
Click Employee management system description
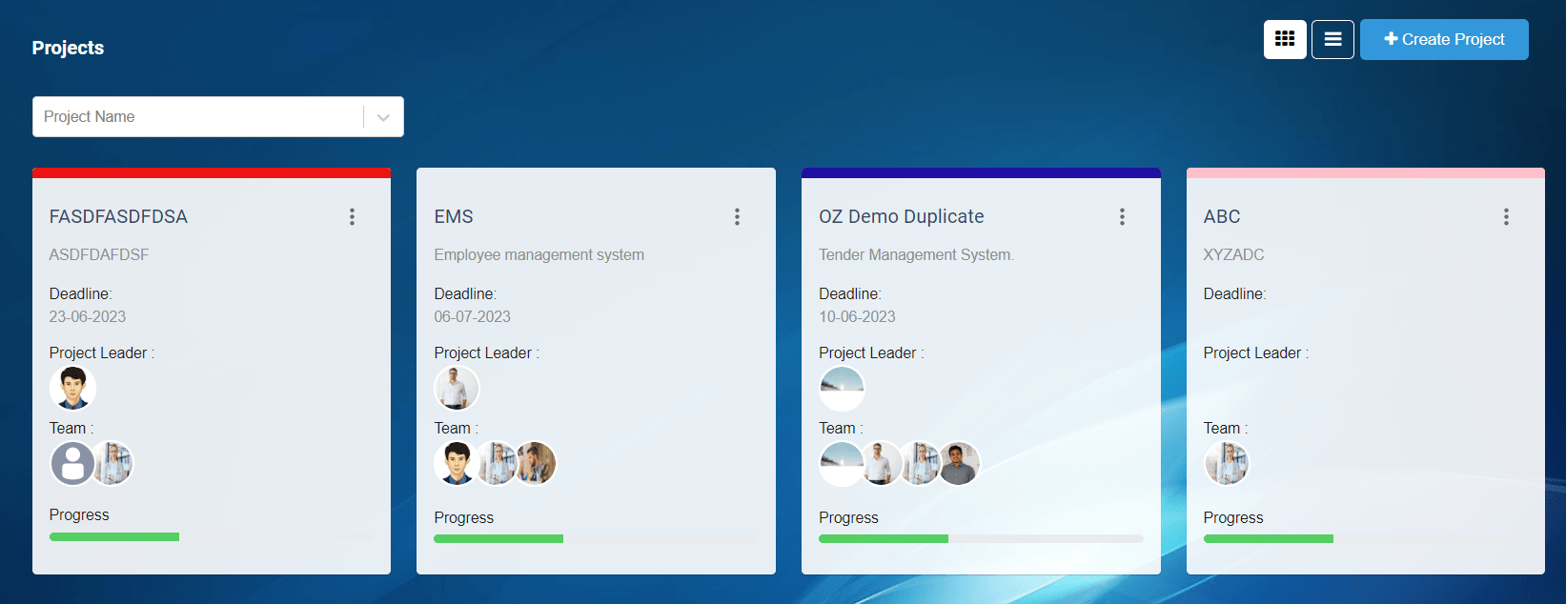(539, 254)
